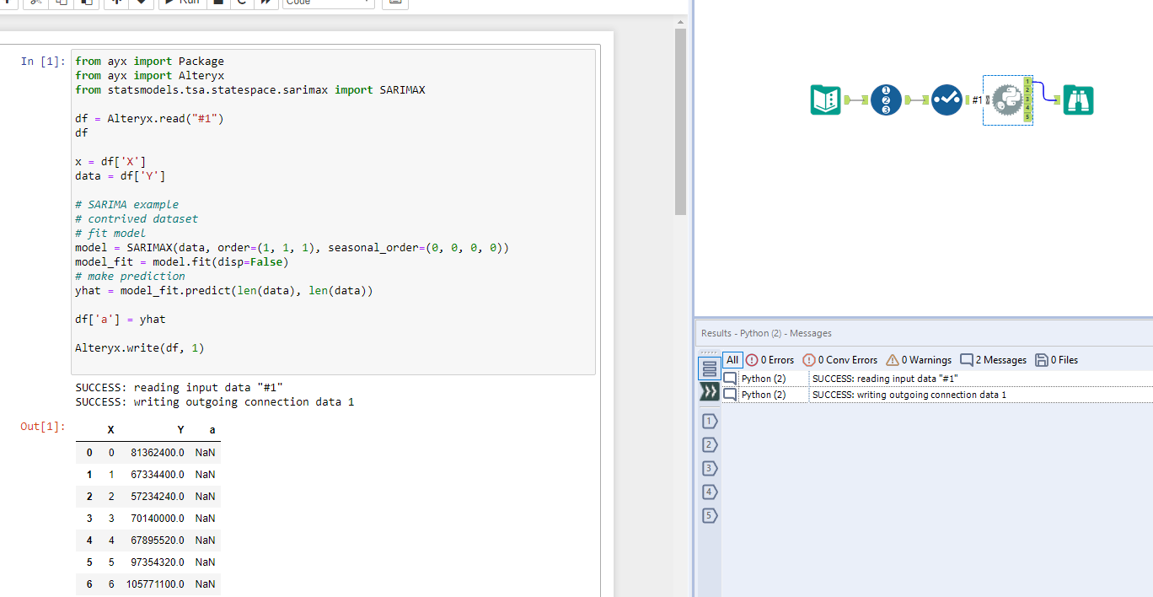This screenshot has height=597, width=1153.
Task: Filter results by 0 Files
Action: pos(1057,360)
